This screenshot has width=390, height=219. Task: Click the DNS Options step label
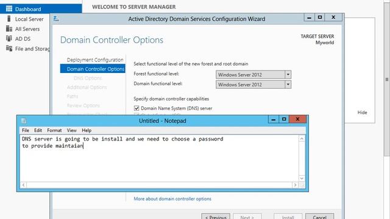point(88,78)
